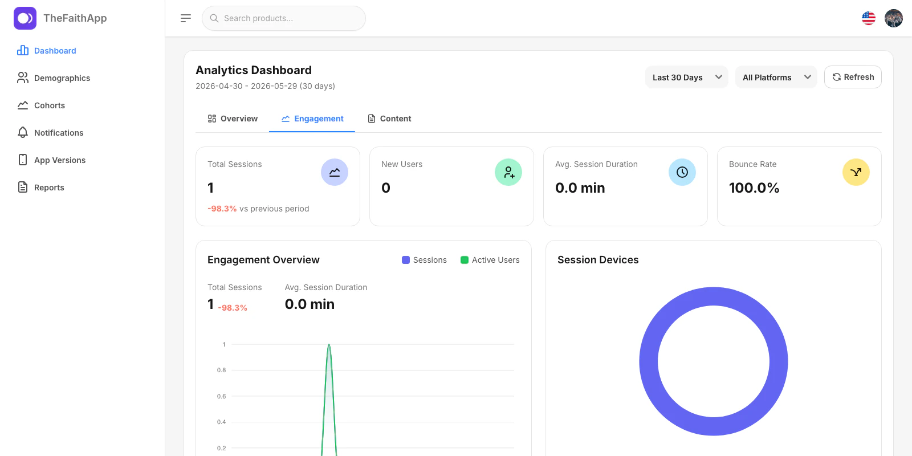Click the Notifications bell icon
The width and height of the screenshot is (912, 456).
click(23, 132)
